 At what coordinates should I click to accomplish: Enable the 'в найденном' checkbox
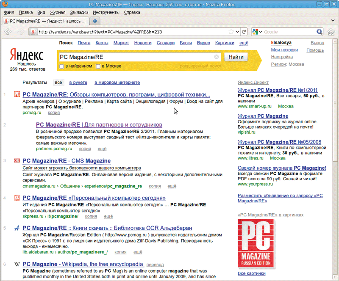(x=62, y=66)
